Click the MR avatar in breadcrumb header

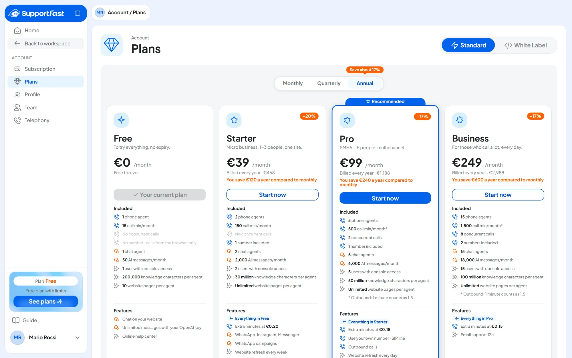tap(100, 13)
